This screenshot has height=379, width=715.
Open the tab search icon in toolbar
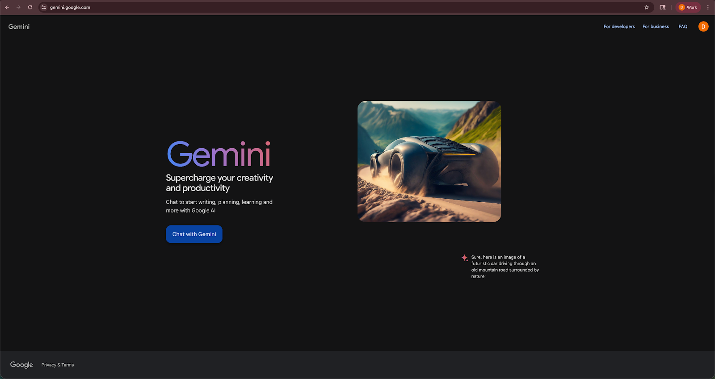pyautogui.click(x=663, y=7)
